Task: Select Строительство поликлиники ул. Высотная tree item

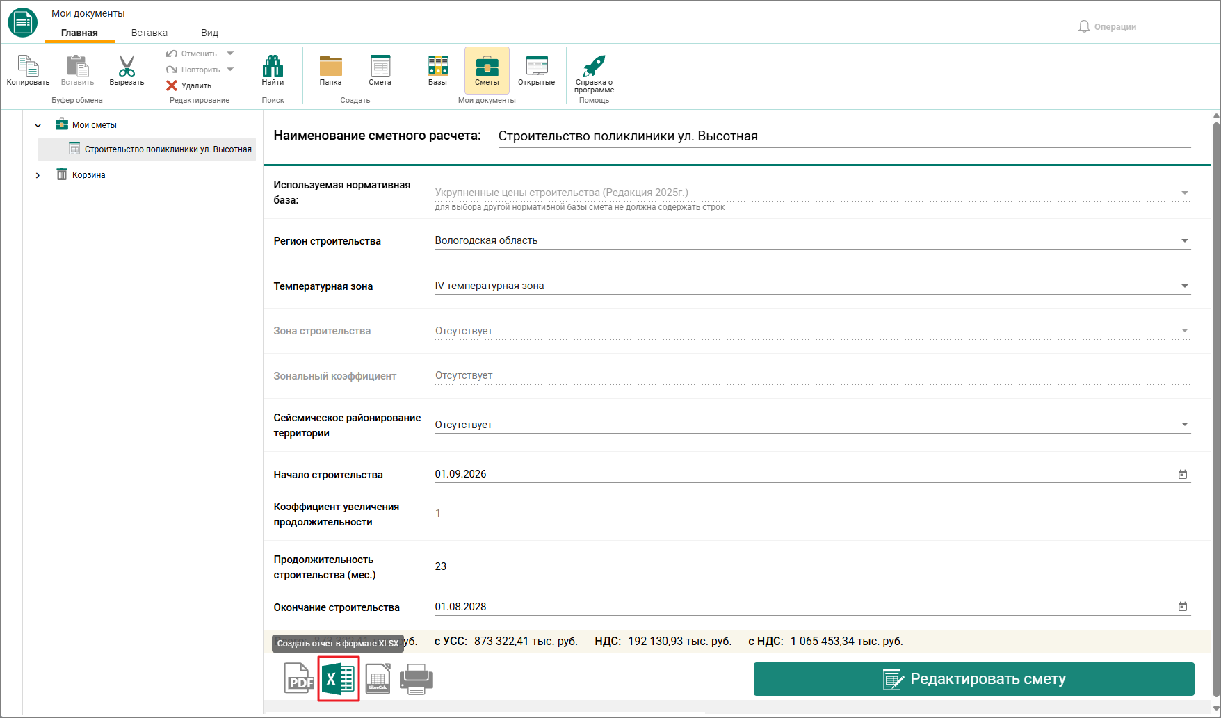Action: (147, 149)
